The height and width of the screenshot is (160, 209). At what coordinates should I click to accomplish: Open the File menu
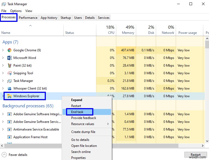4,11
